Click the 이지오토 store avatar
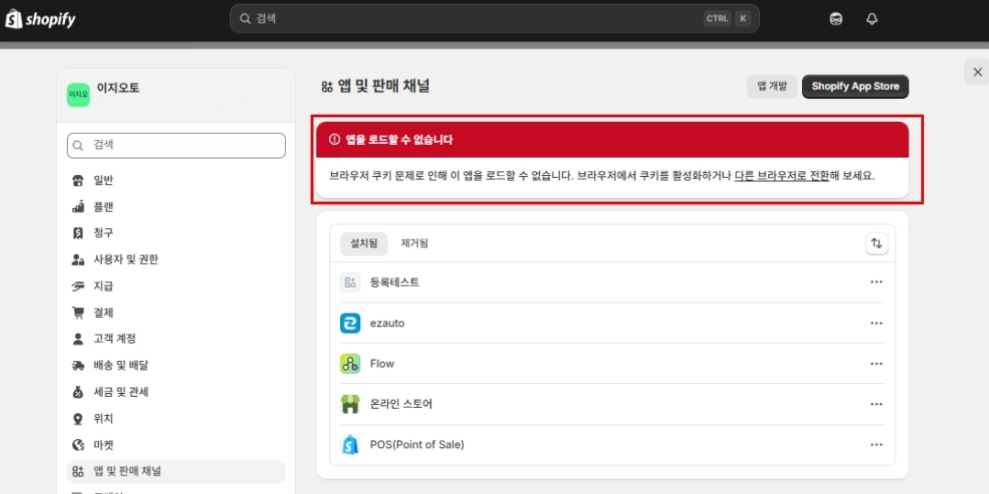This screenshot has width=989, height=494. pos(79,94)
